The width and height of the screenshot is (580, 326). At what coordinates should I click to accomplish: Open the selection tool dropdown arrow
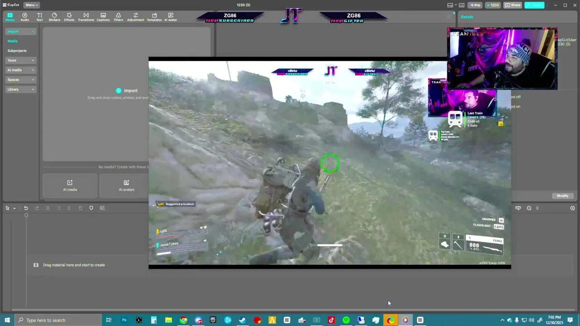click(14, 208)
